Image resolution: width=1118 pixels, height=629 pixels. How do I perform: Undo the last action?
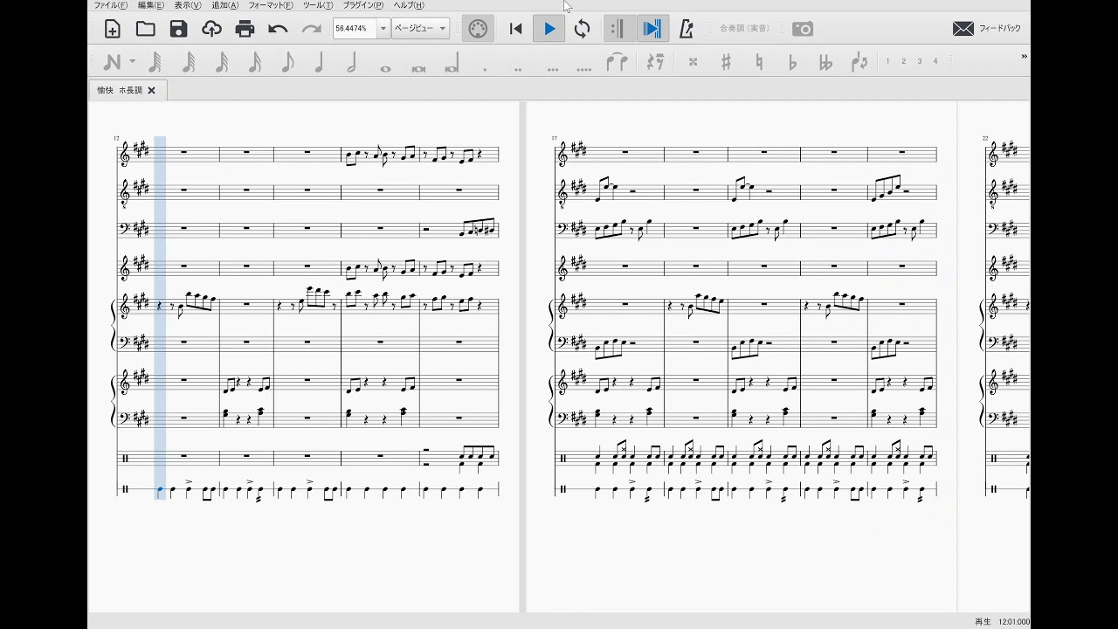[279, 29]
